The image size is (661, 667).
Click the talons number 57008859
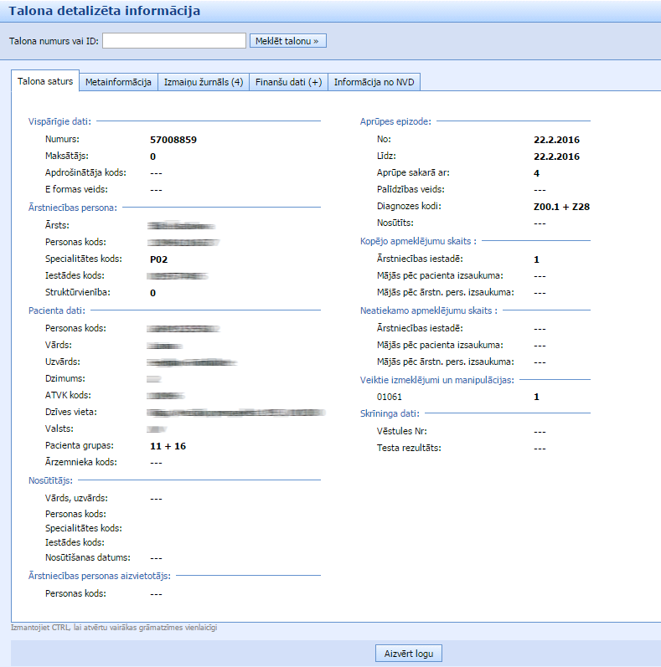tap(173, 140)
